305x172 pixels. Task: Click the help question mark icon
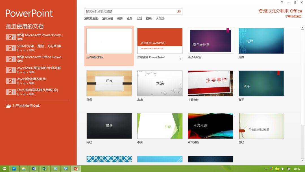(x=282, y=3)
